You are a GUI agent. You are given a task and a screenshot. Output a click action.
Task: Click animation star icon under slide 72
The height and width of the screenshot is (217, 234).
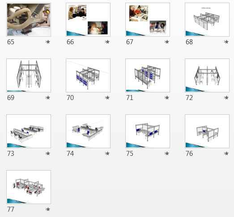click(x=226, y=98)
